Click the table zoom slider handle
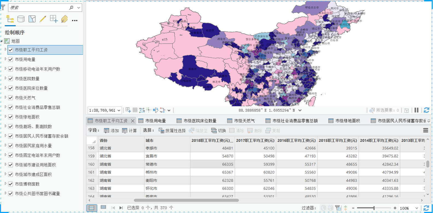Image resolution: width=433 pixels, height=213 pixels. tap(374, 208)
